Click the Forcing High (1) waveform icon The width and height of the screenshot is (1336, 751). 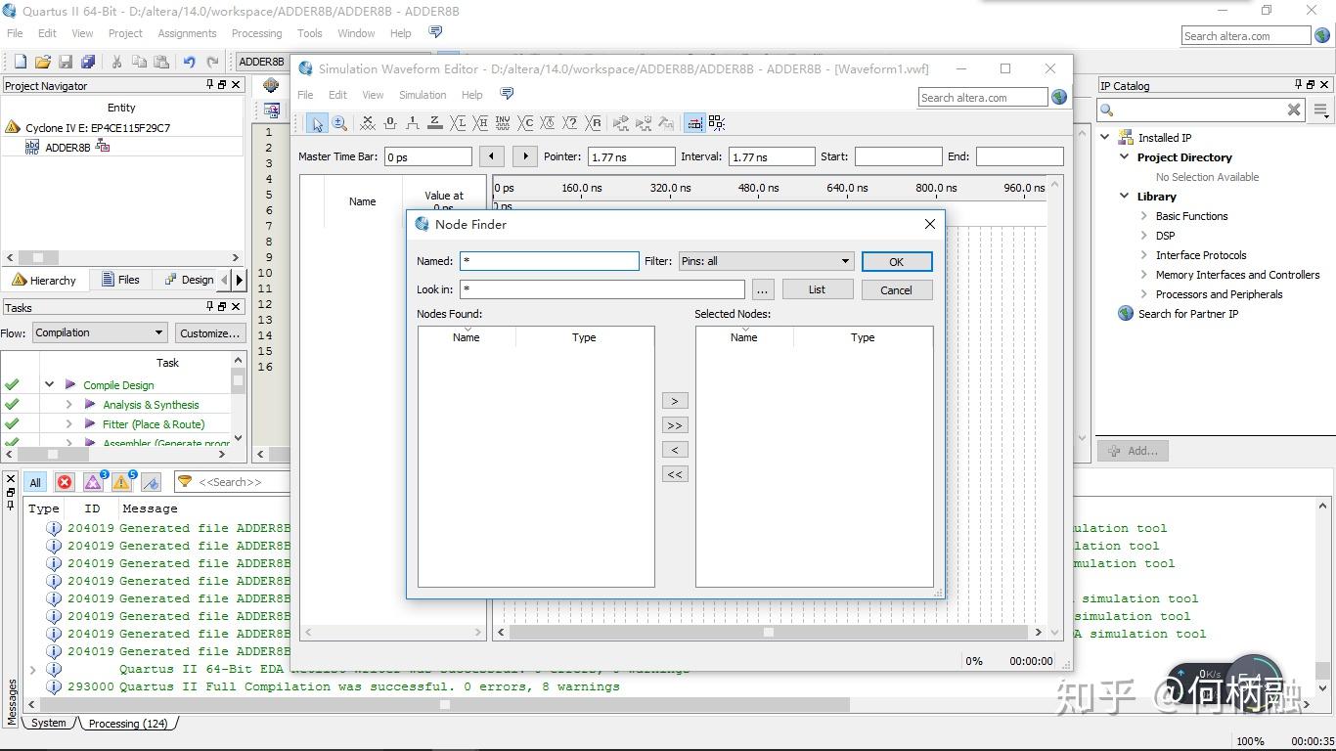412,123
